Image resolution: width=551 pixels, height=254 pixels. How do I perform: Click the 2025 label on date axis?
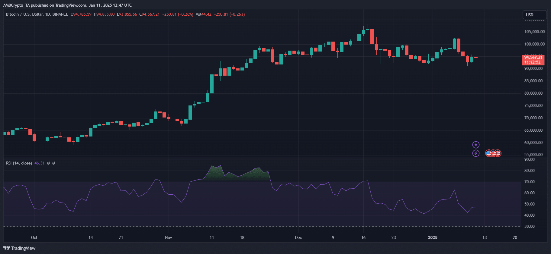point(433,237)
